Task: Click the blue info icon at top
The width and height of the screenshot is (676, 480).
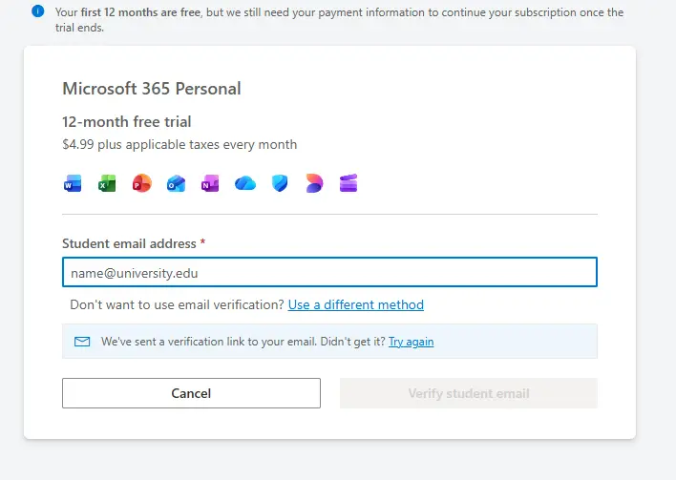Action: tap(38, 11)
